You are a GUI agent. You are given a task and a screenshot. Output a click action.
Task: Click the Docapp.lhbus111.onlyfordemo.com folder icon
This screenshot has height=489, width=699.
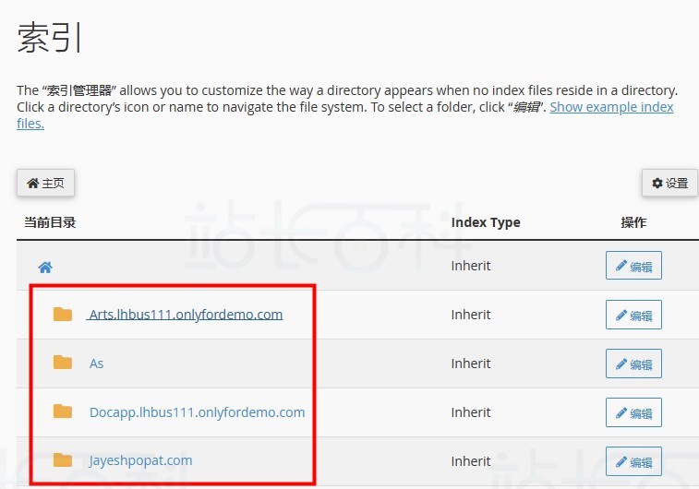pos(63,411)
